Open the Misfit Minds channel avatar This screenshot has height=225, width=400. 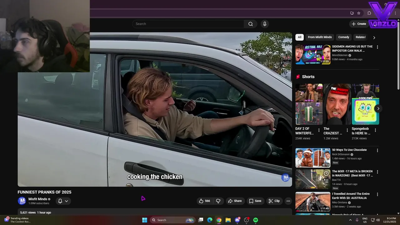pyautogui.click(x=22, y=201)
